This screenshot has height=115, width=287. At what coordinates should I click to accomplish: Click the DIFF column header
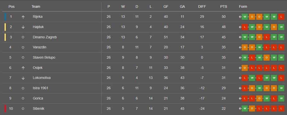point(202,7)
